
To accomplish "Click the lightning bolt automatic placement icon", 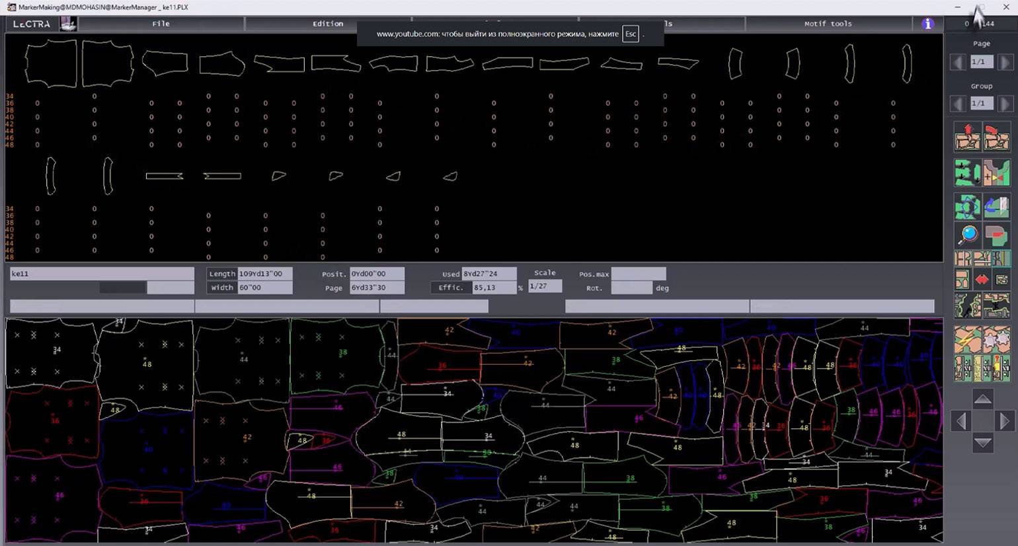I will pyautogui.click(x=968, y=340).
